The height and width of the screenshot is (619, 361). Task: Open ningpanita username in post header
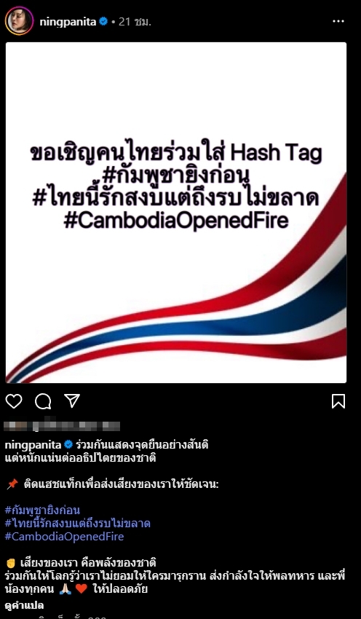(68, 22)
